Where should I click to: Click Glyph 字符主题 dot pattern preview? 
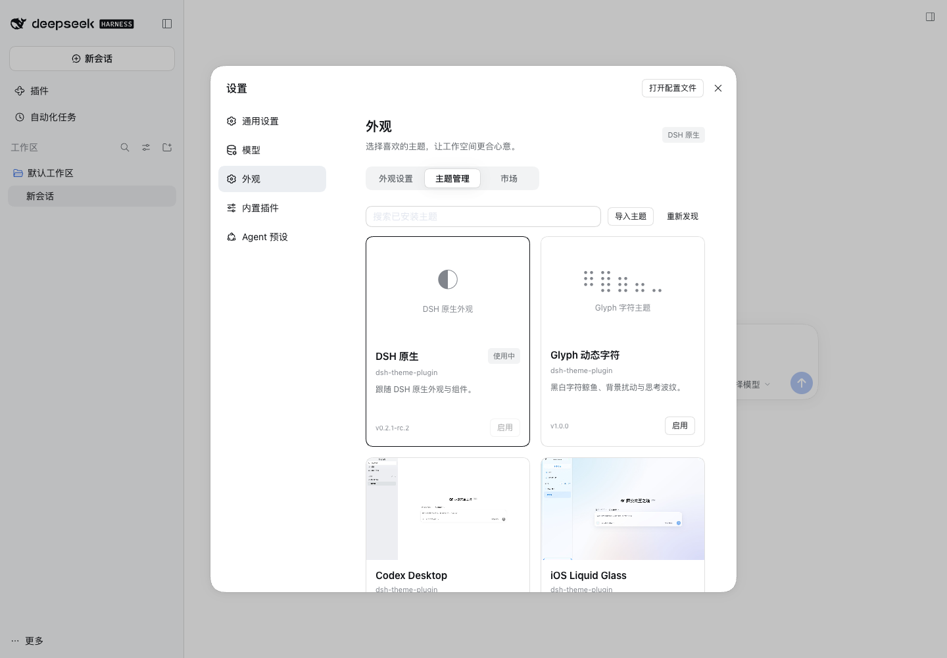(x=623, y=281)
